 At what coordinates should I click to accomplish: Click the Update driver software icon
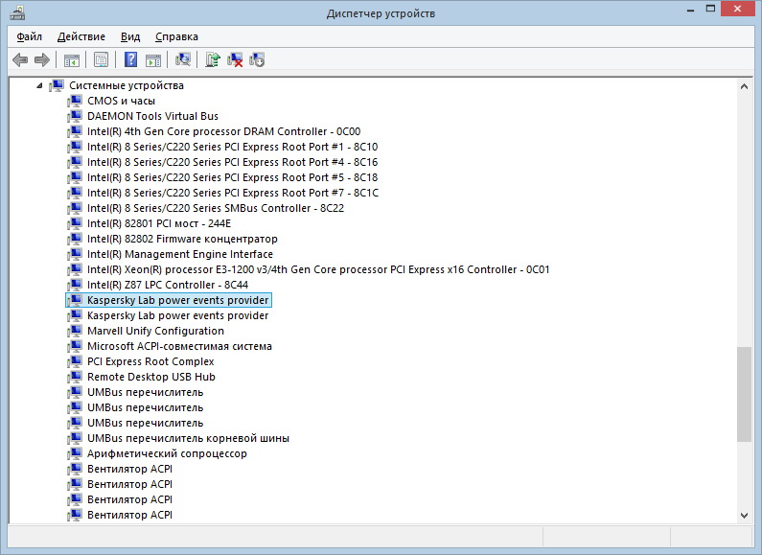point(213,59)
